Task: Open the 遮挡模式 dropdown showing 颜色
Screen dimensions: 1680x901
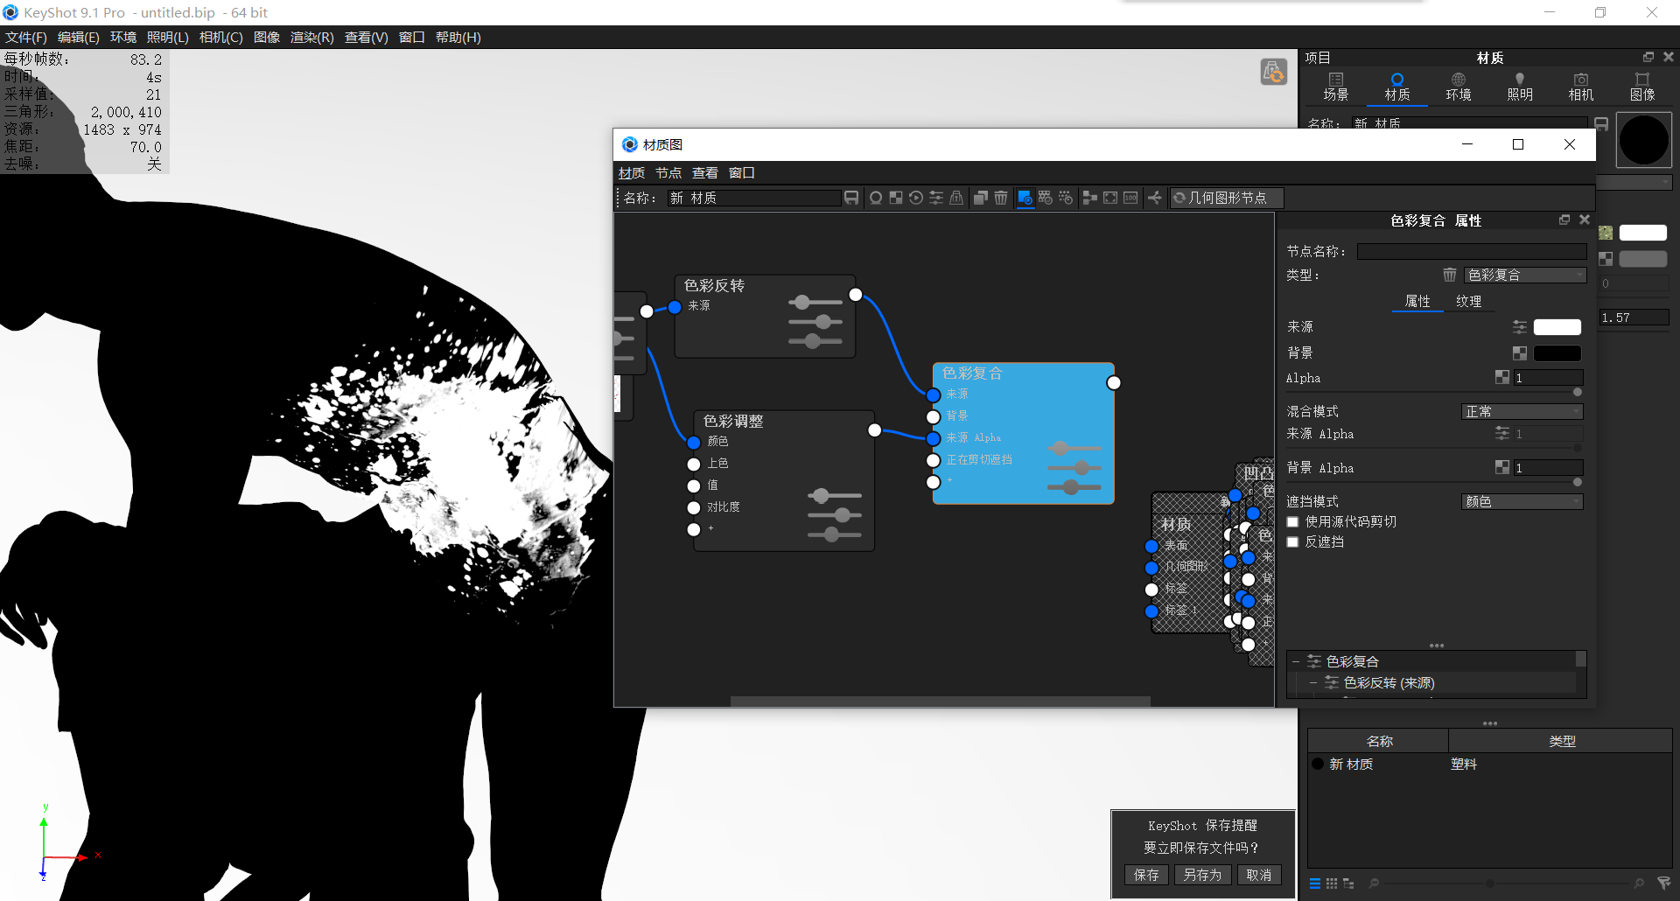Action: tap(1522, 501)
